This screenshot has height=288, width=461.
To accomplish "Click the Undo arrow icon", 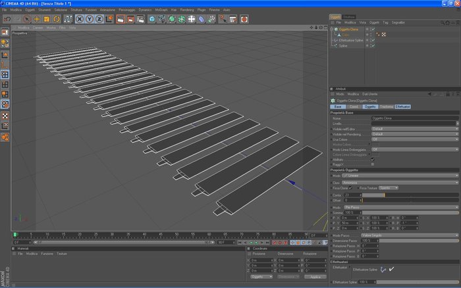I will (7, 19).
